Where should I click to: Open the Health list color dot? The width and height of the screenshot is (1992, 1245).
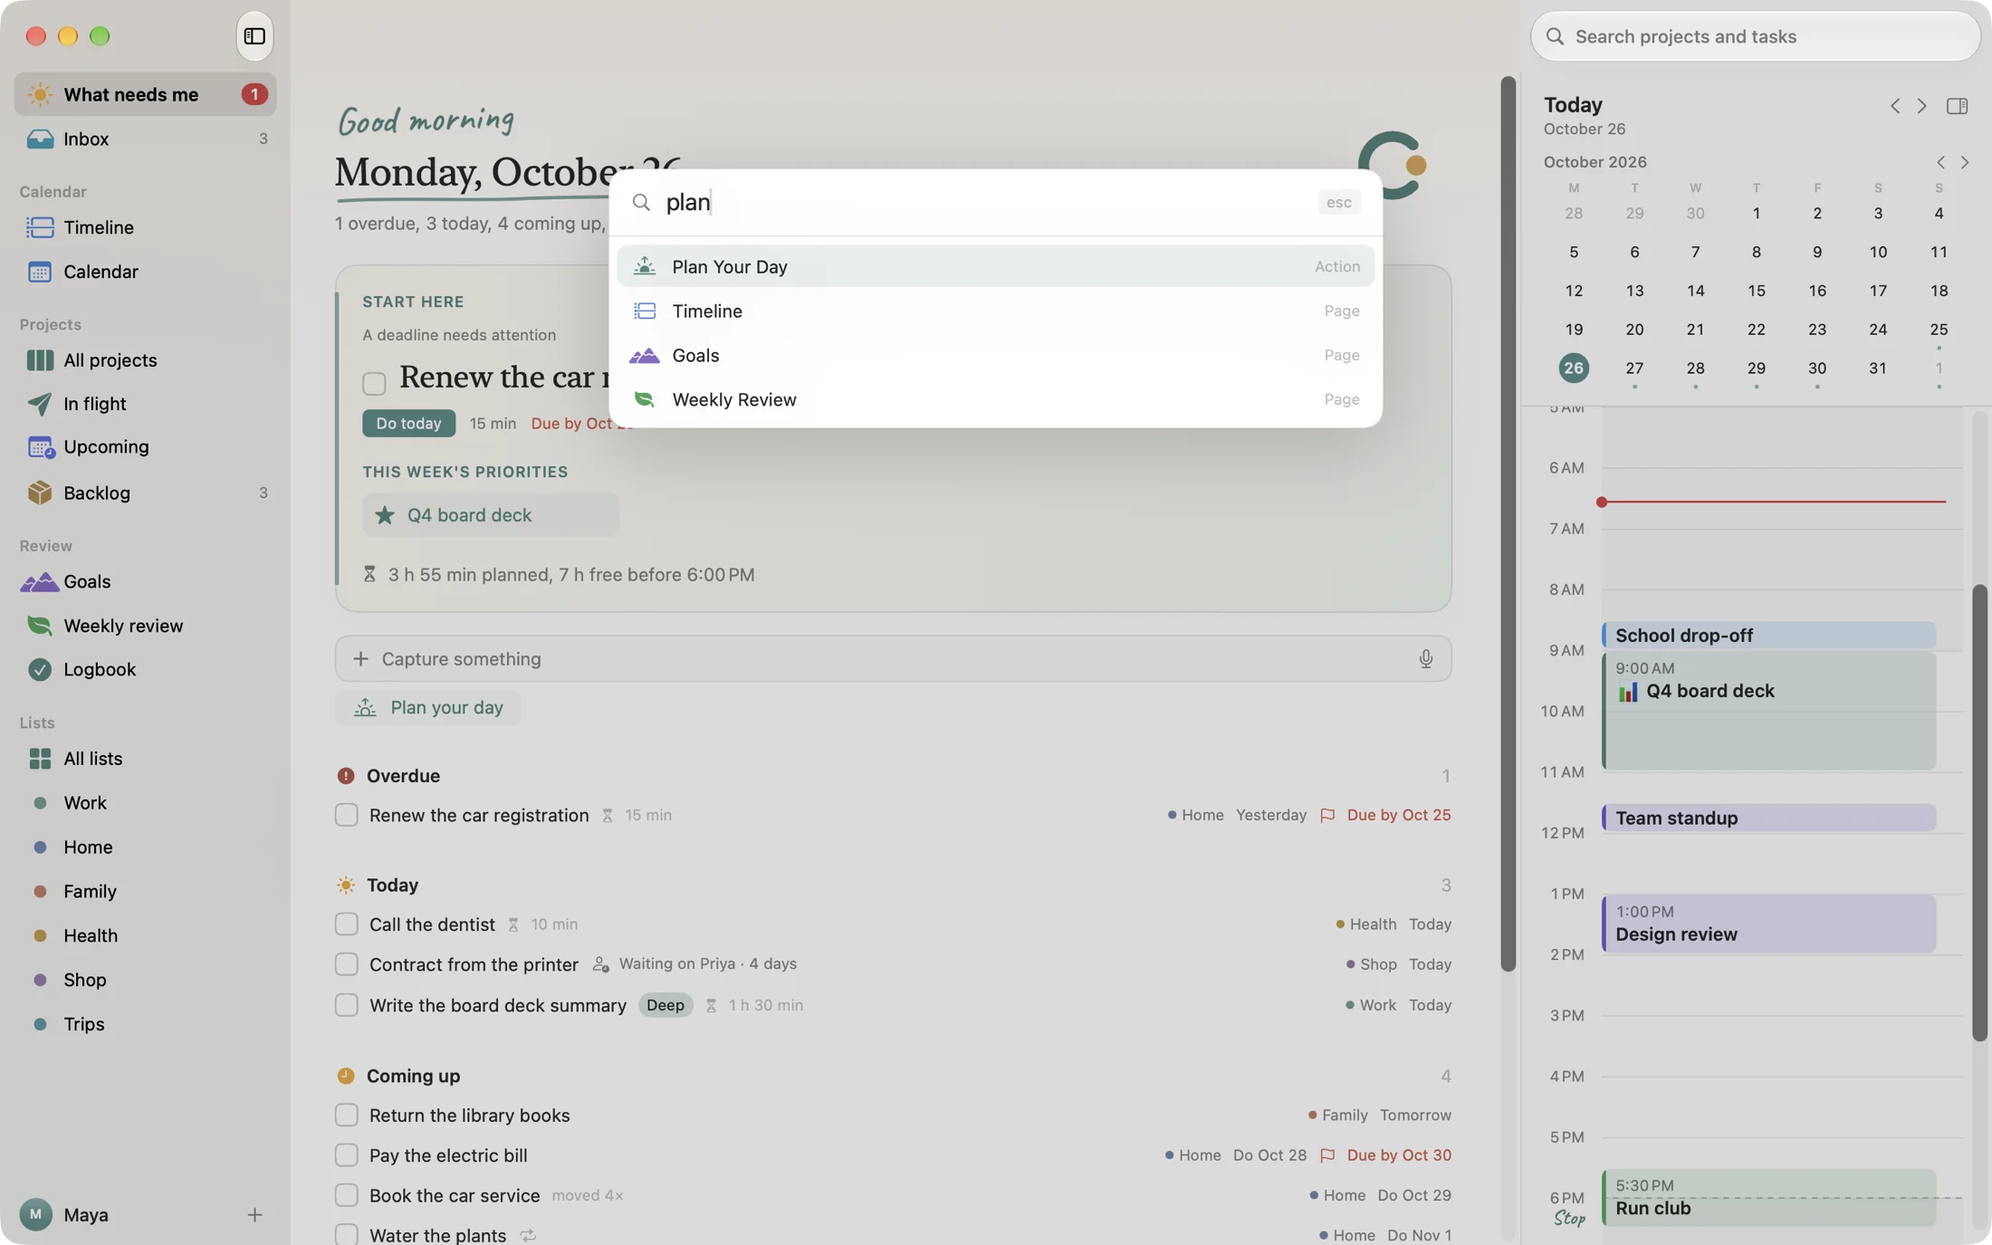tap(40, 936)
